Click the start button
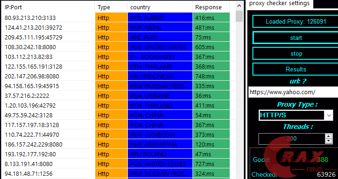 [x=296, y=38]
